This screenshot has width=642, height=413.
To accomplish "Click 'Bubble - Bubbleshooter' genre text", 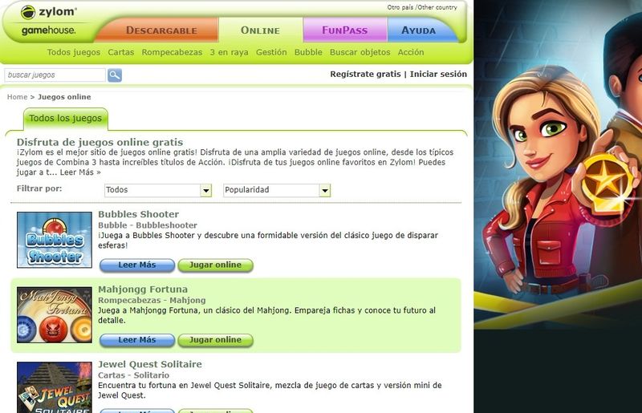I will [148, 225].
